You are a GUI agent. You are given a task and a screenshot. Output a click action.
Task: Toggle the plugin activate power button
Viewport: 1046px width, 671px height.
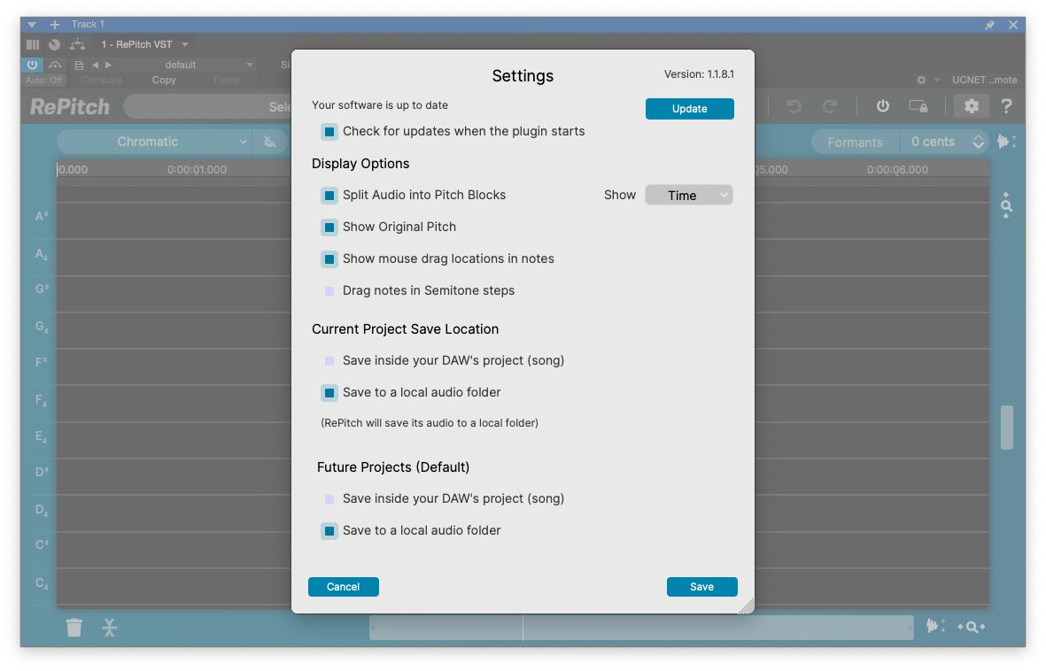tap(32, 65)
